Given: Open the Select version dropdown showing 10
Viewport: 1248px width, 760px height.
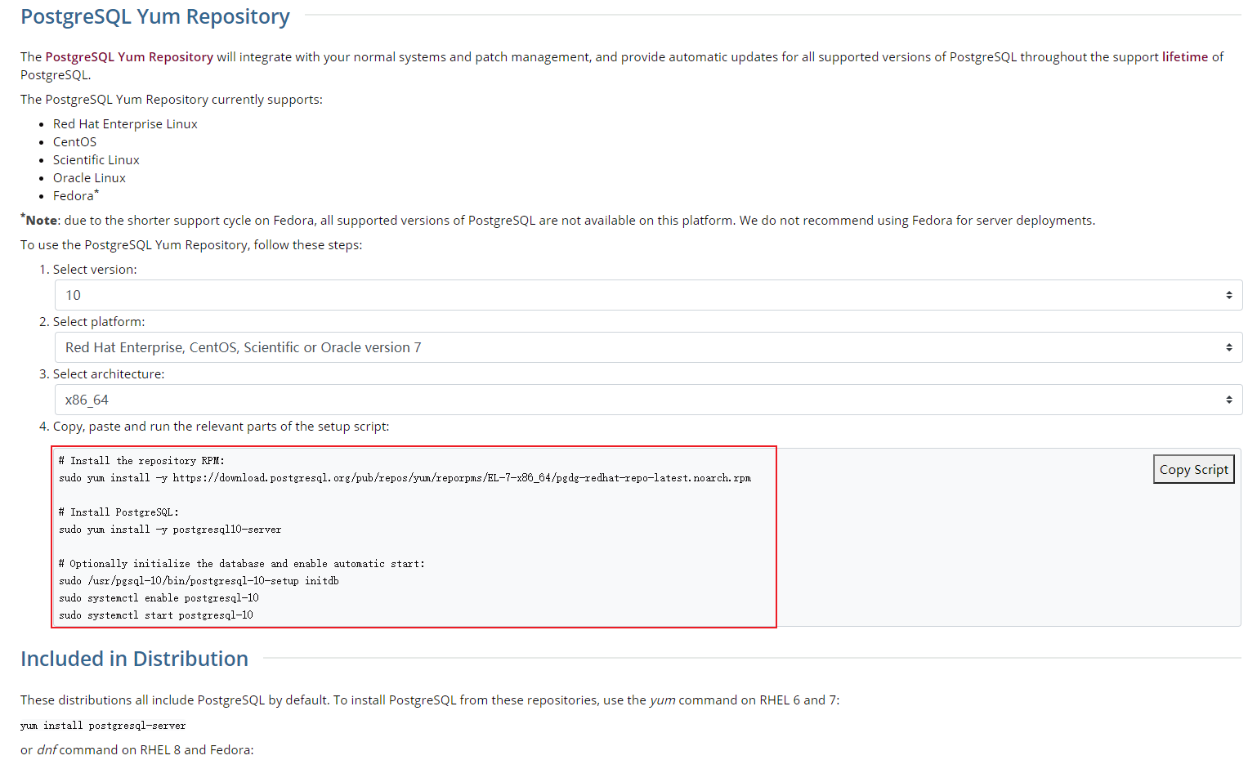Looking at the screenshot, I should 648,295.
